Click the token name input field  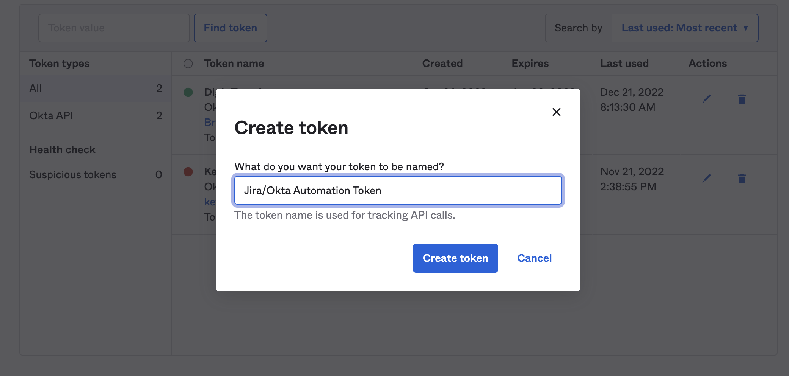pos(398,190)
